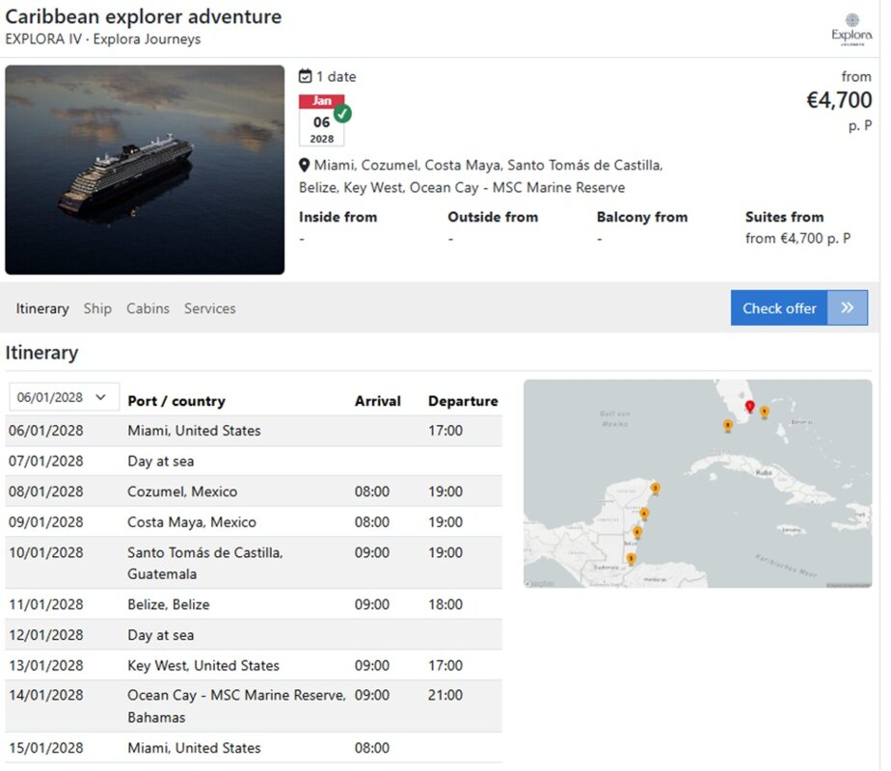Click the 'Miami, United States' row on 06/01/2028
The width and height of the screenshot is (891, 771).
coord(254,431)
